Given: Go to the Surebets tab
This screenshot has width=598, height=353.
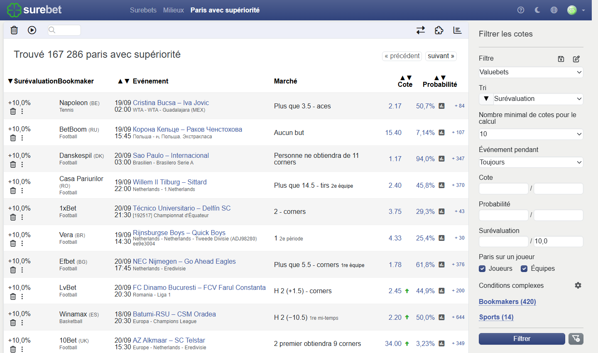Looking at the screenshot, I should (143, 10).
